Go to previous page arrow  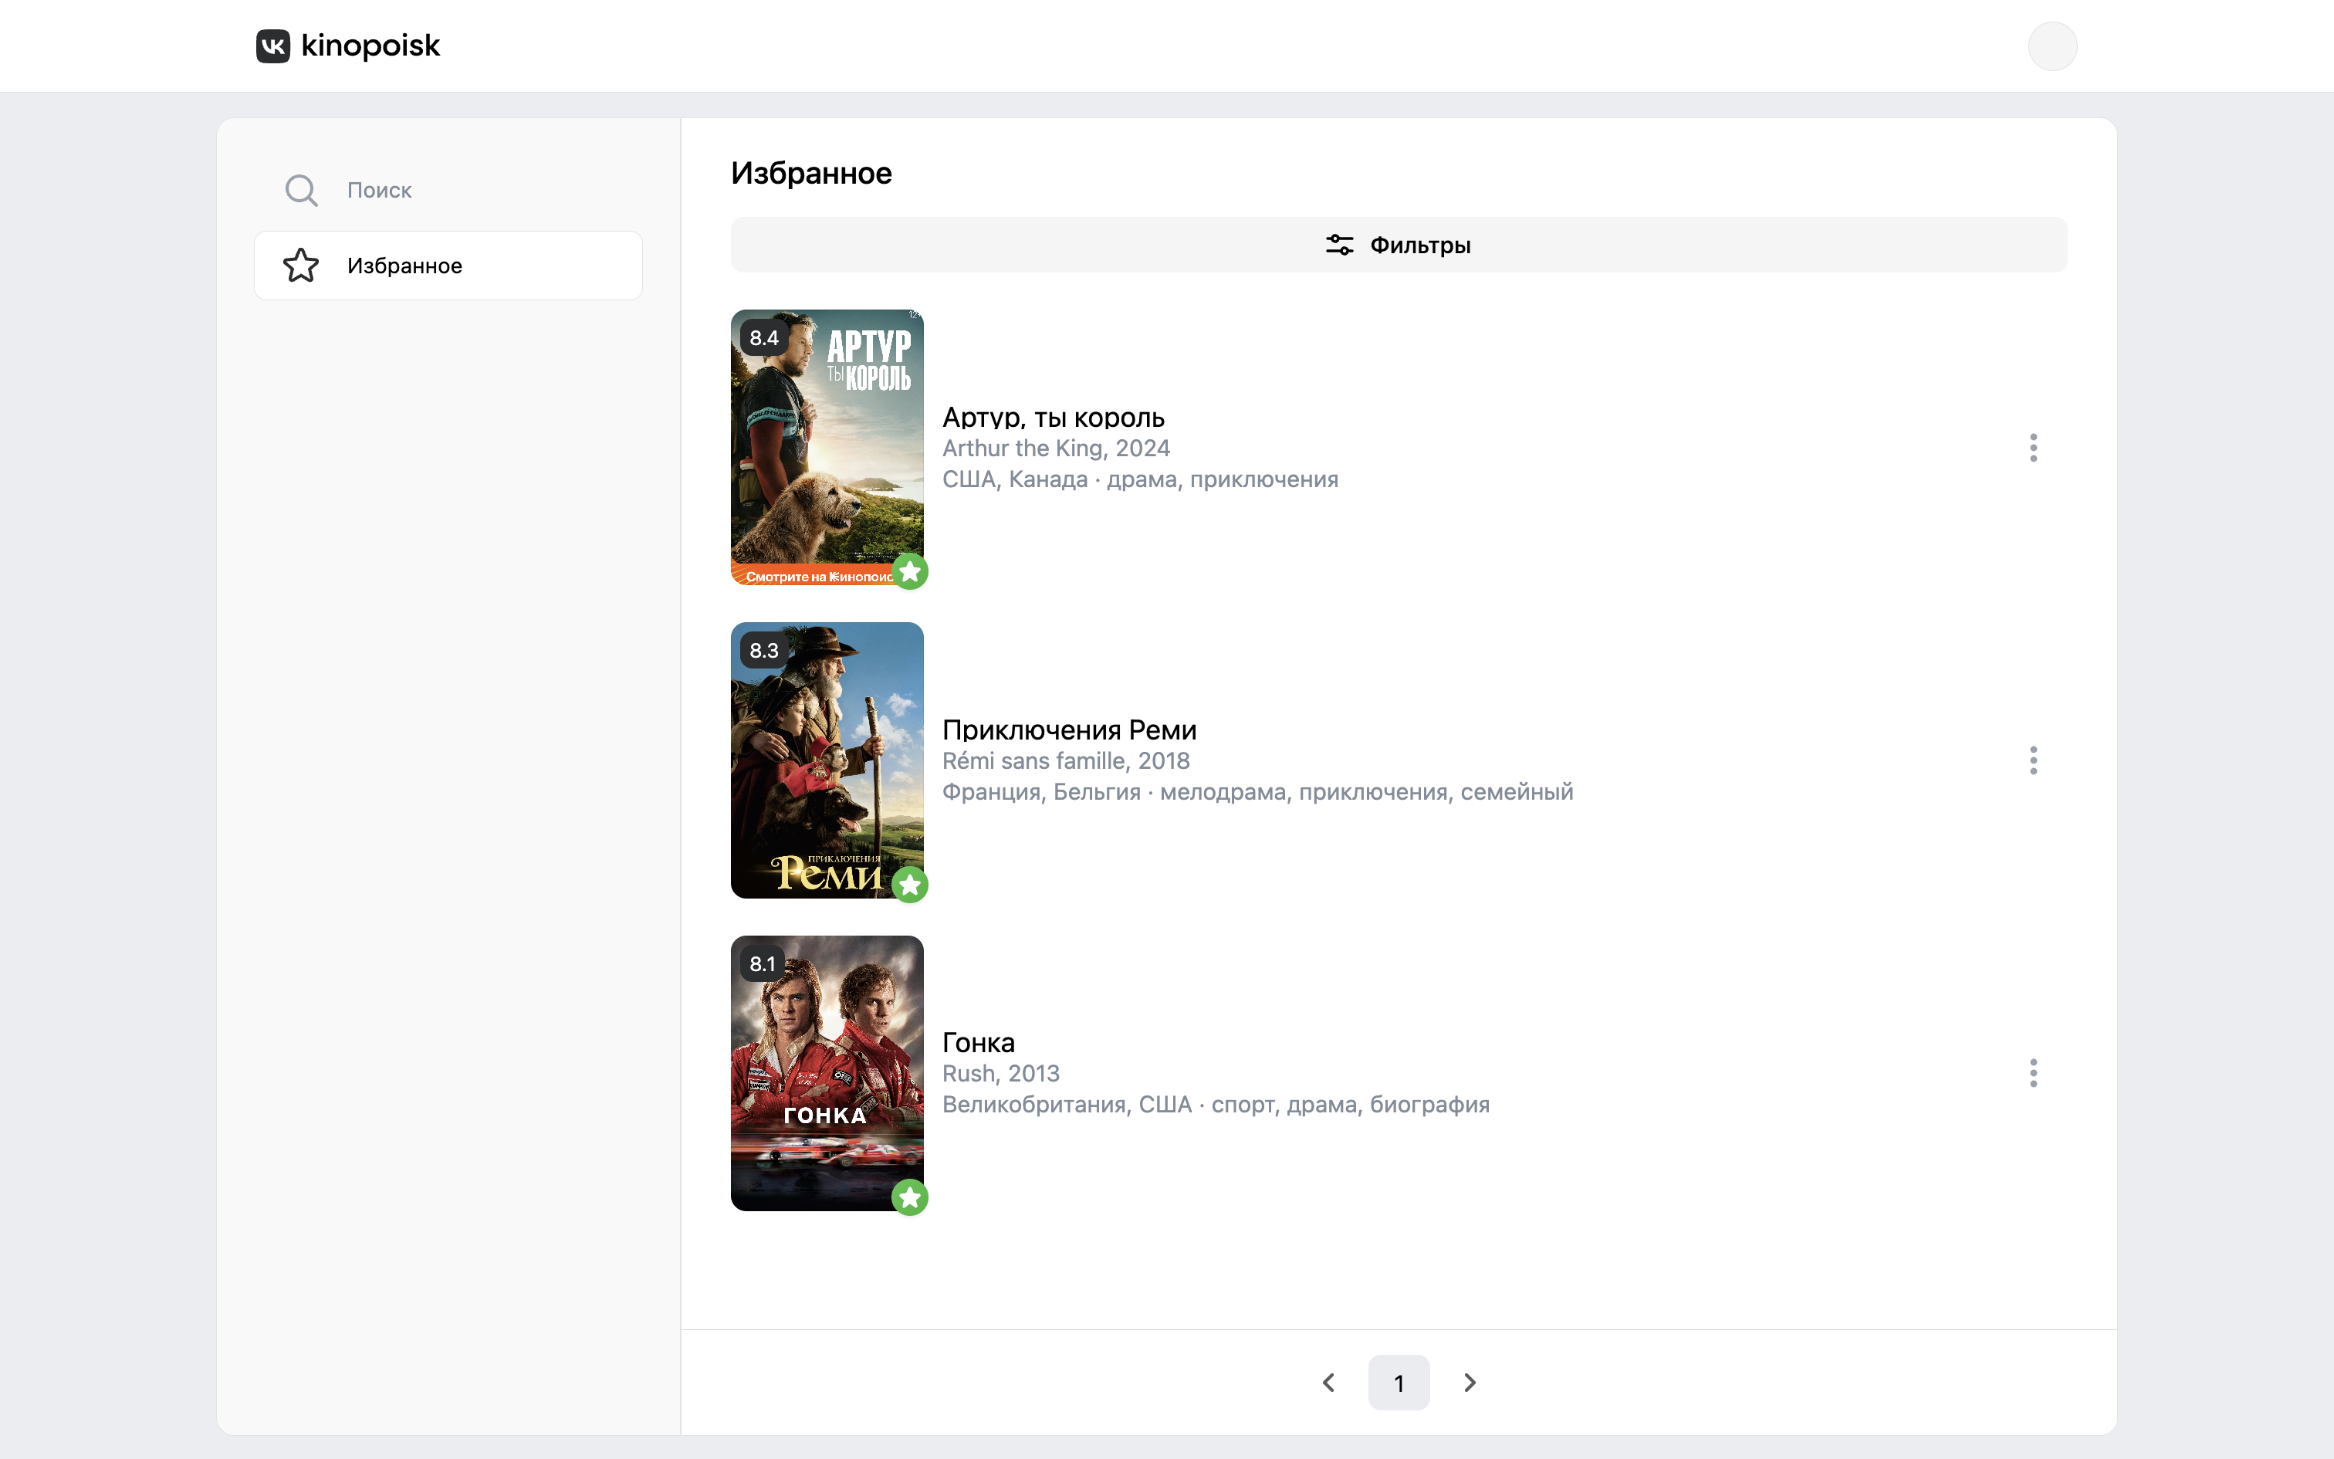(x=1328, y=1383)
